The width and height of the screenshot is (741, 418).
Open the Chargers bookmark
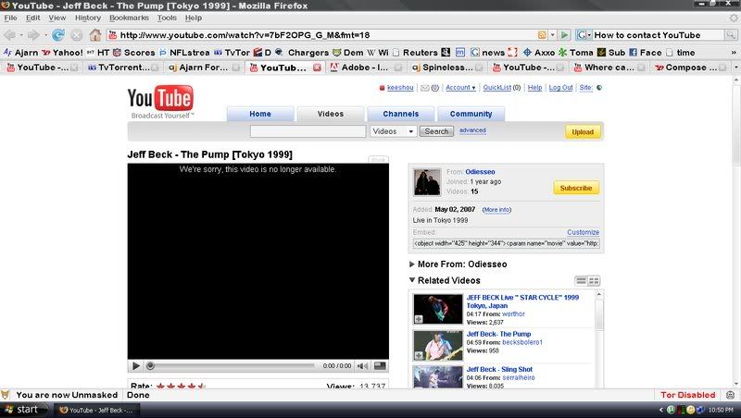click(302, 53)
